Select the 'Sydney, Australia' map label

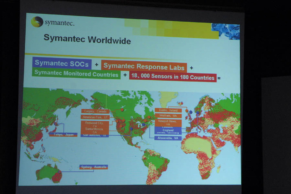94,167
